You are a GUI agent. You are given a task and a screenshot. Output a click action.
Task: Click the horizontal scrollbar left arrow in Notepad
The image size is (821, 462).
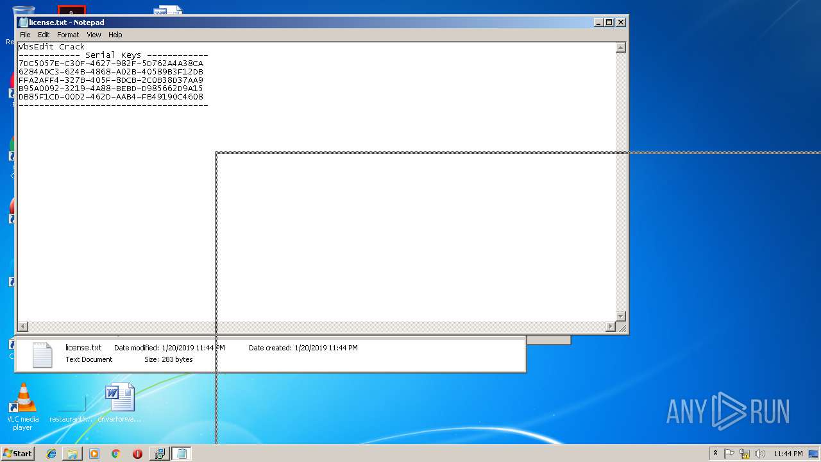pyautogui.click(x=23, y=327)
